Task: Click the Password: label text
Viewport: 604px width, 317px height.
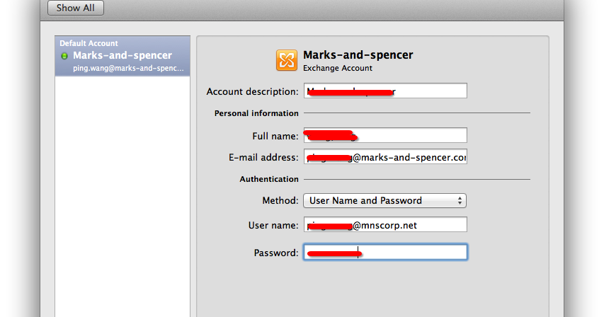Action: (x=276, y=253)
